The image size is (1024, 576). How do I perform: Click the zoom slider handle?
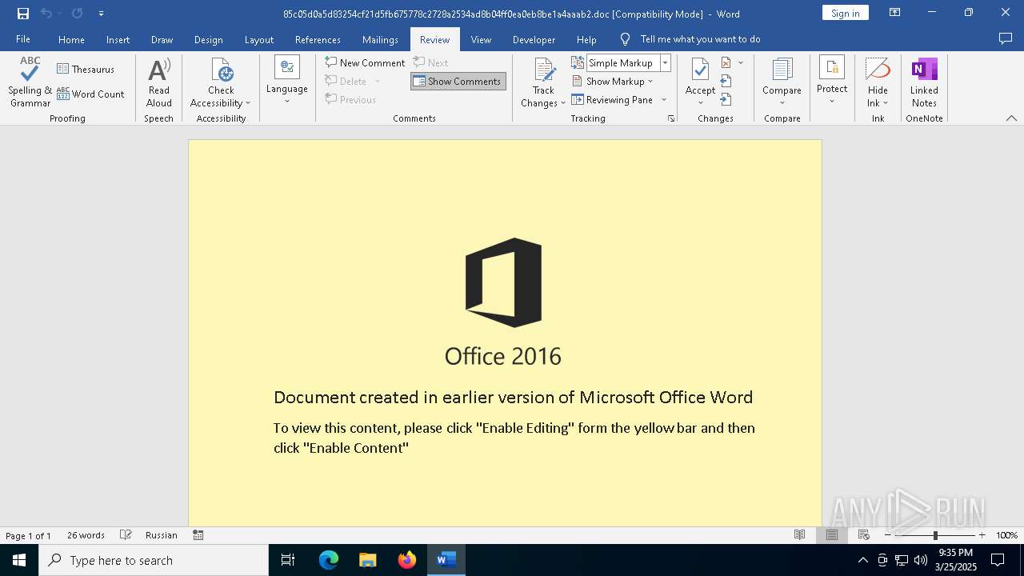coord(935,535)
